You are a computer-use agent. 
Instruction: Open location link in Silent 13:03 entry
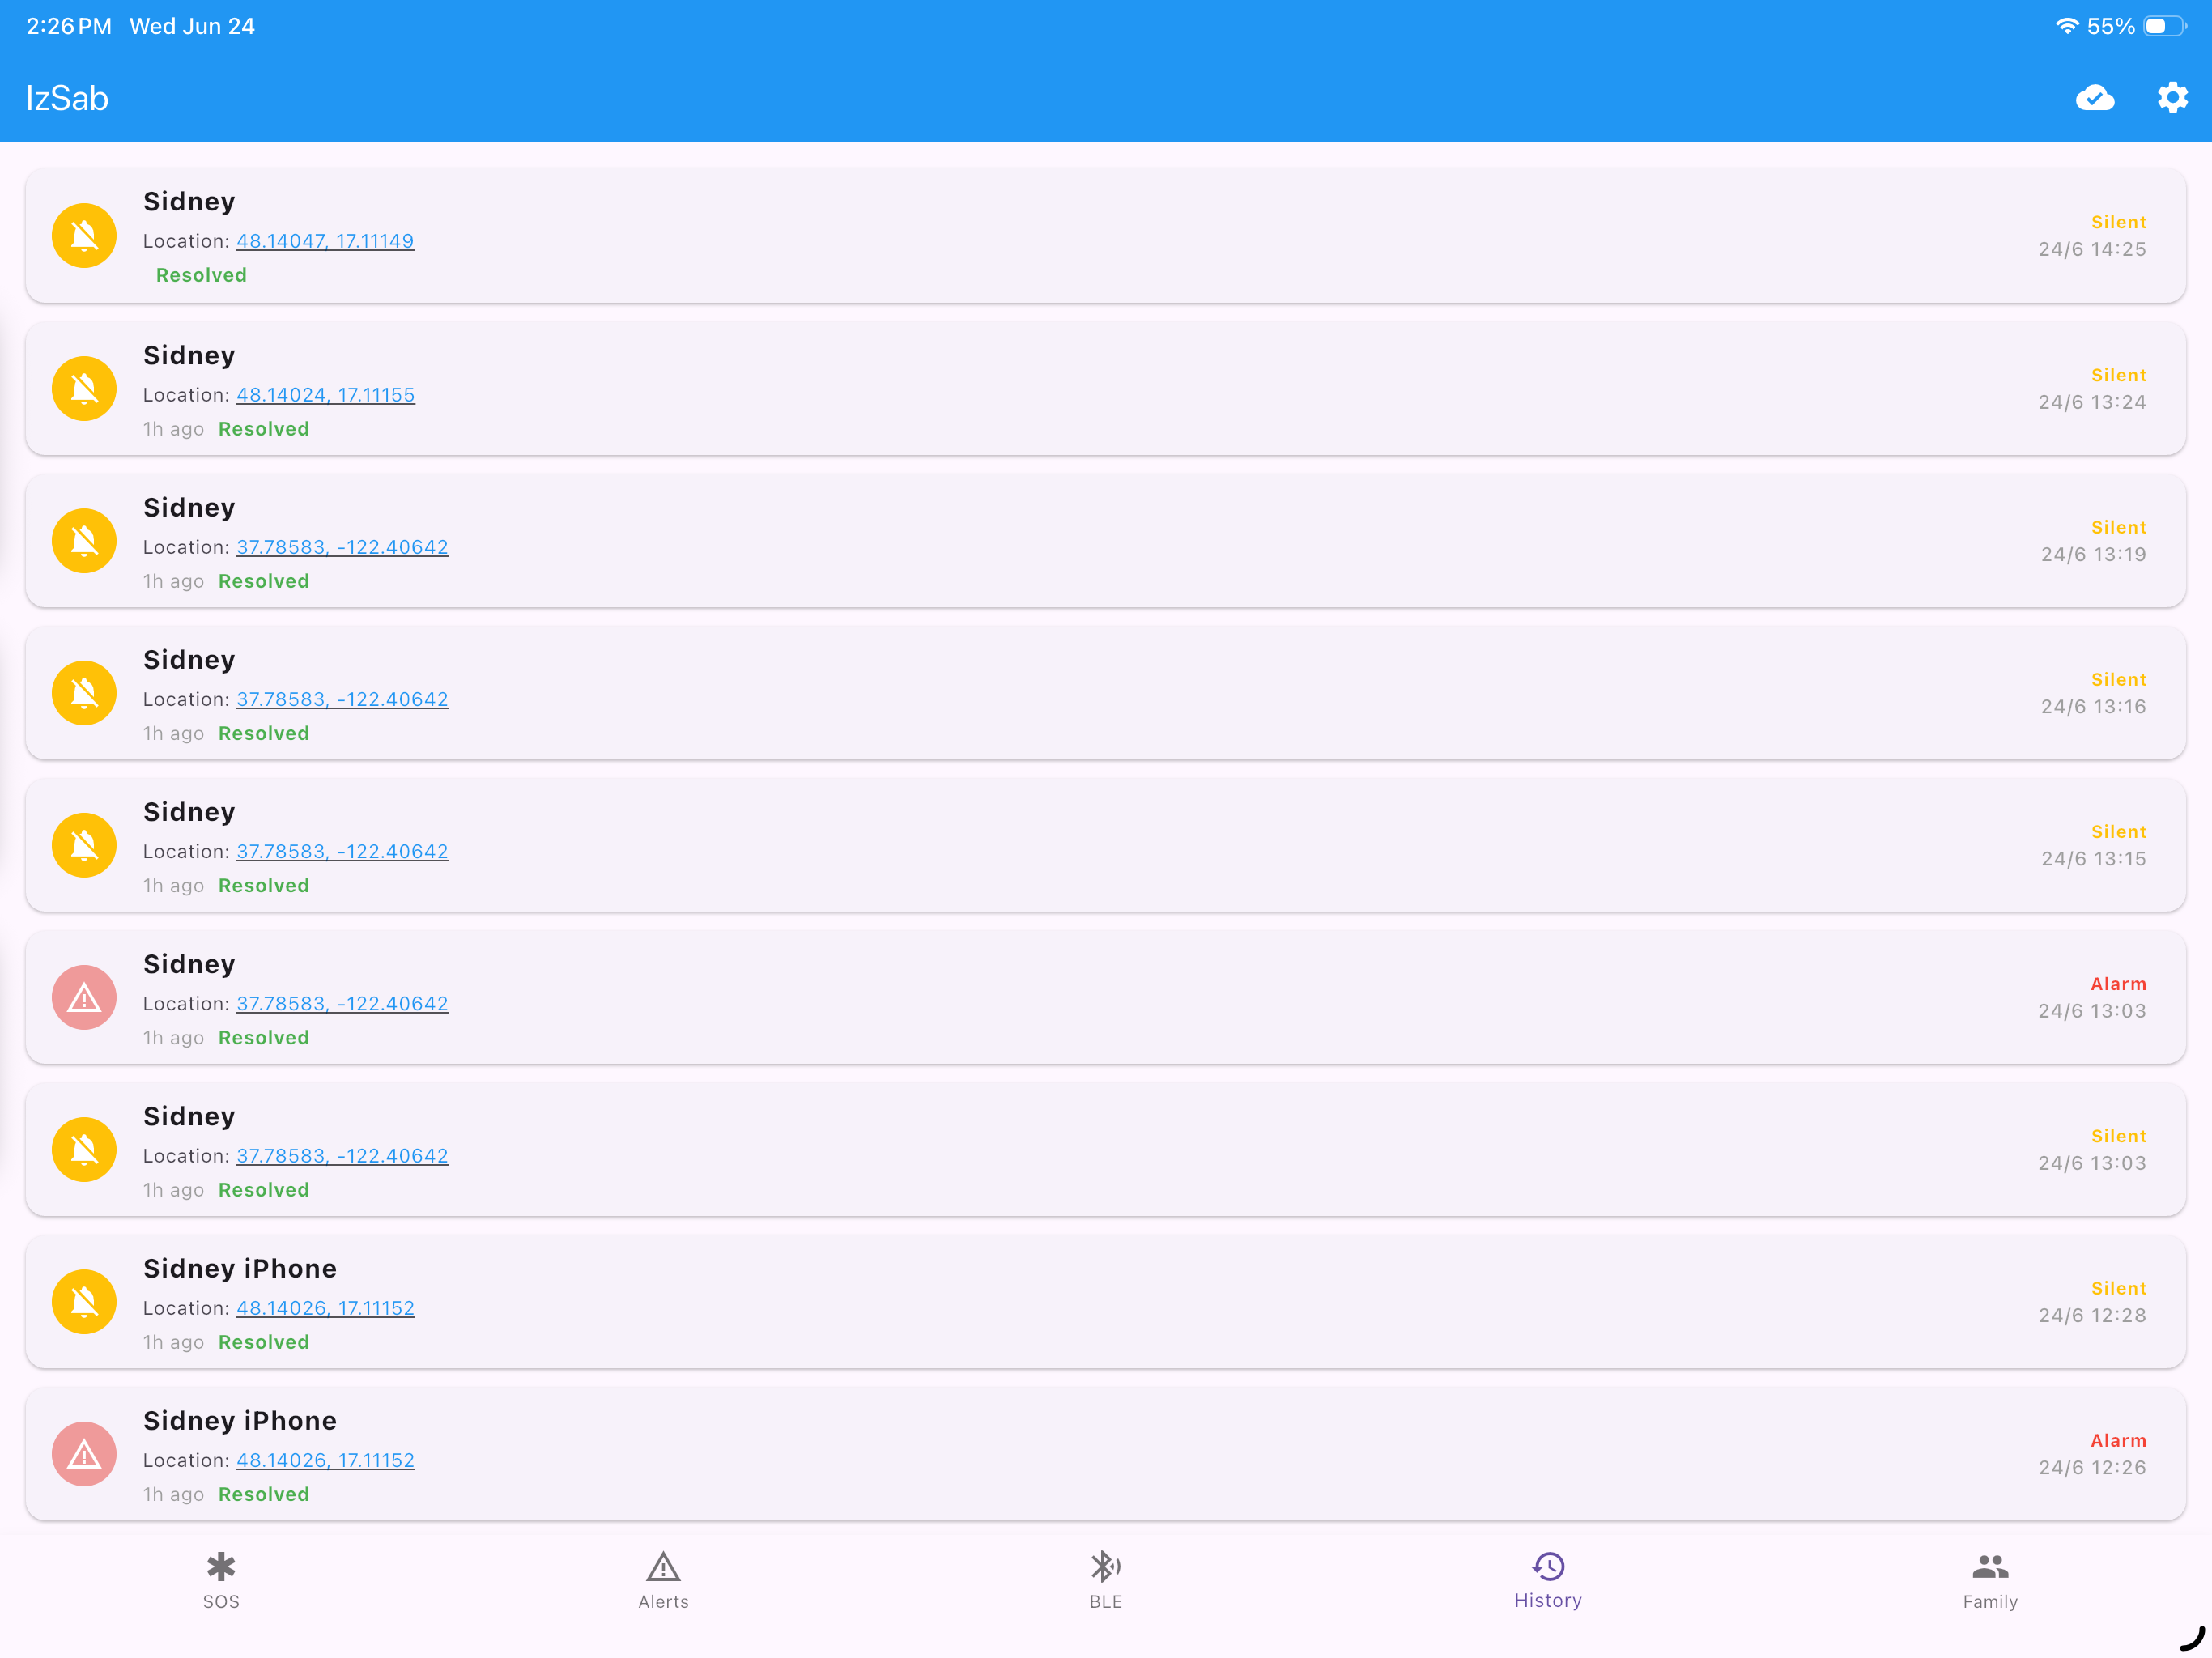tap(342, 1155)
